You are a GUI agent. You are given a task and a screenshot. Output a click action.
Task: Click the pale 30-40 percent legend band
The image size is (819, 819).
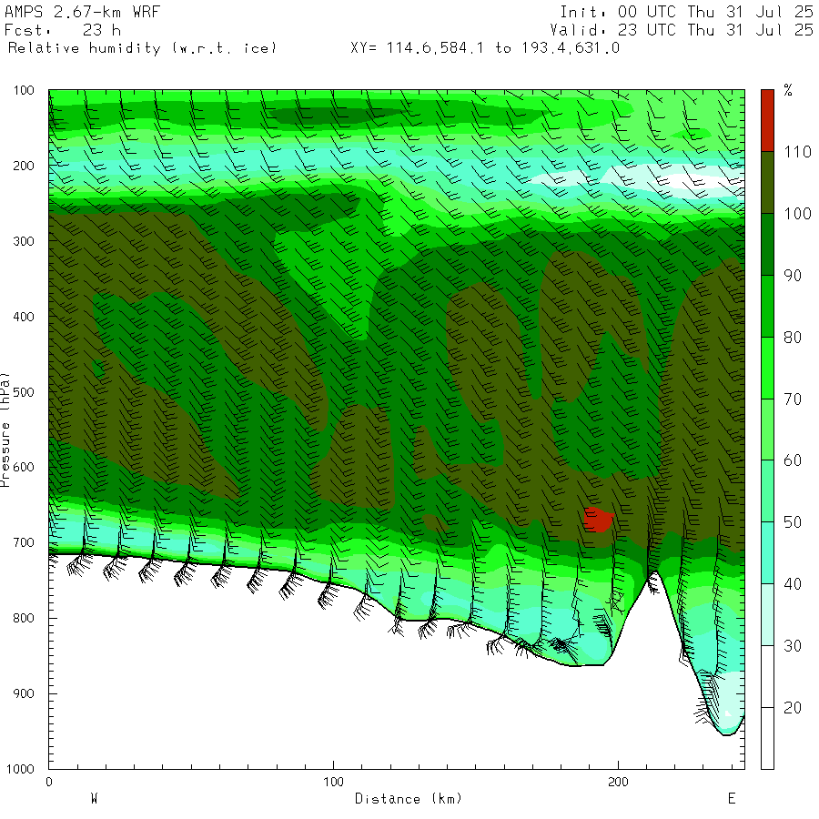click(x=767, y=614)
